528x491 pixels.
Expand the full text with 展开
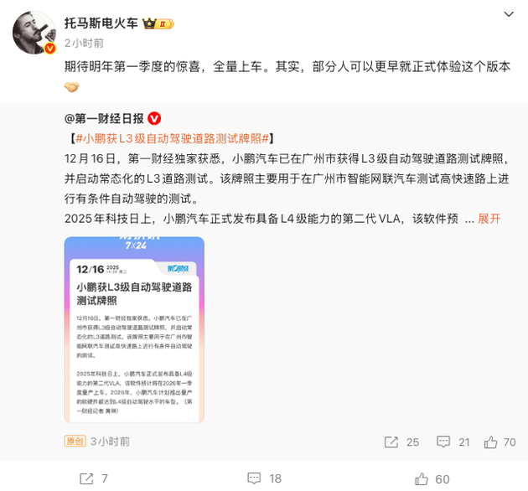(x=489, y=219)
